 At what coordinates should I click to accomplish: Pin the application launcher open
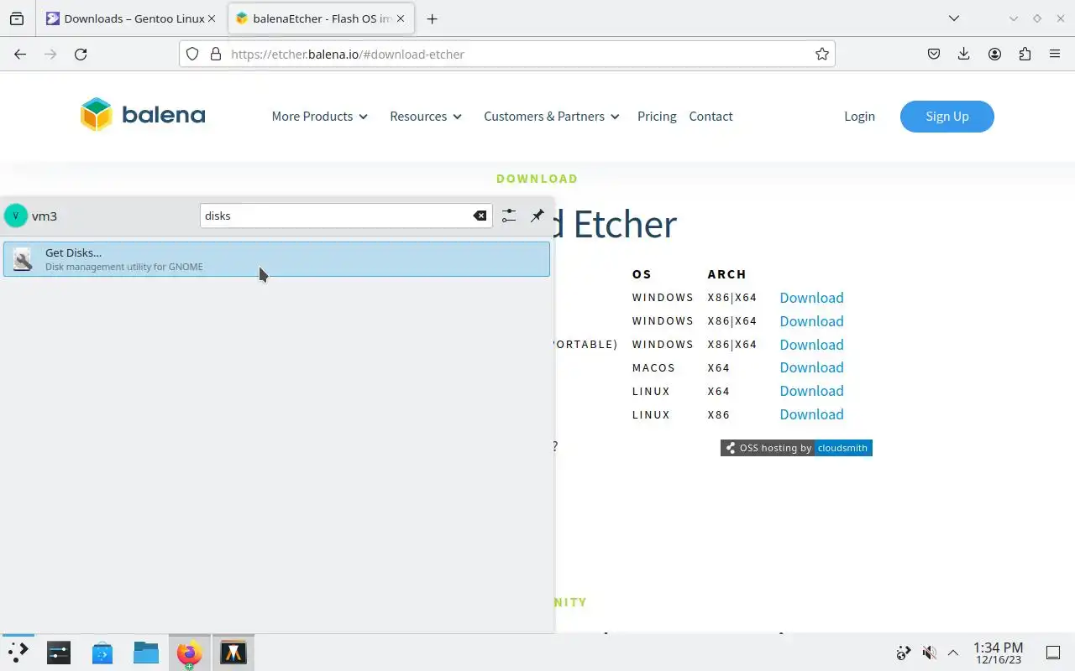click(537, 216)
